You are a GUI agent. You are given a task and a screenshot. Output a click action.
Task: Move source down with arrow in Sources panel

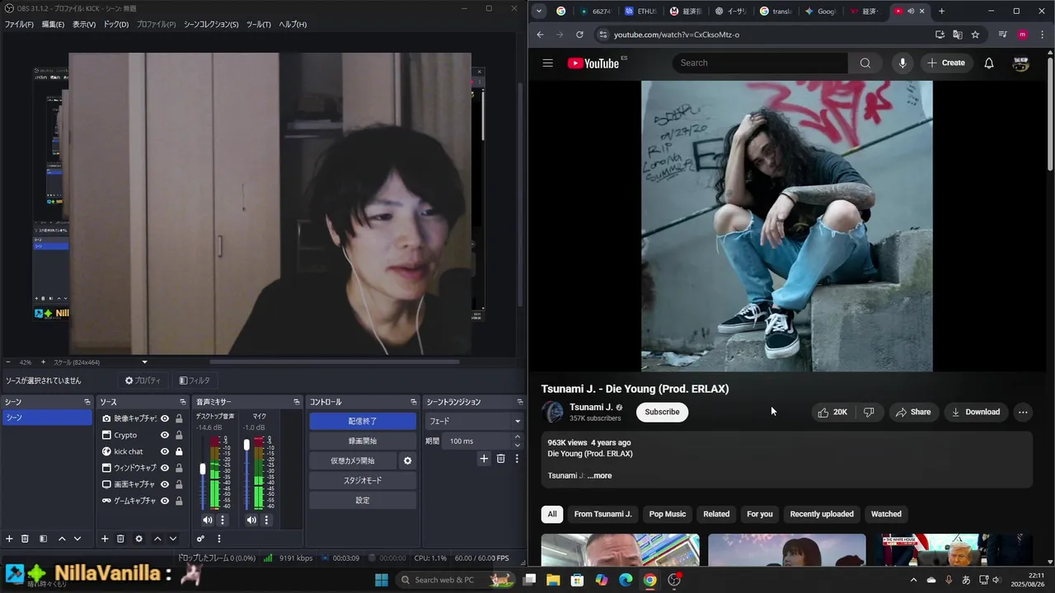173,539
